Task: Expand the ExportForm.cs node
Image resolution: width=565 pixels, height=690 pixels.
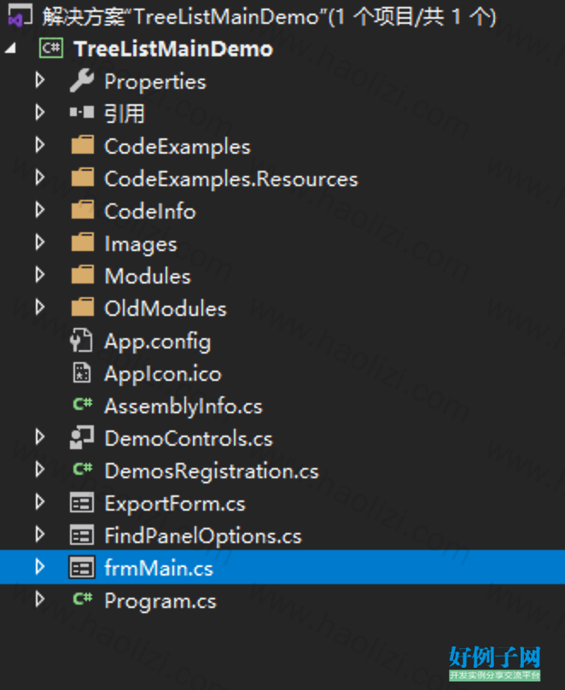Action: click(40, 502)
